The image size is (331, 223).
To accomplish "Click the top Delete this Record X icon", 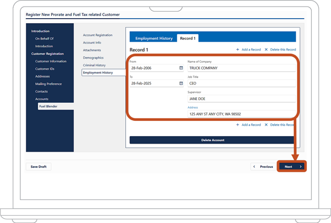I will click(266, 50).
